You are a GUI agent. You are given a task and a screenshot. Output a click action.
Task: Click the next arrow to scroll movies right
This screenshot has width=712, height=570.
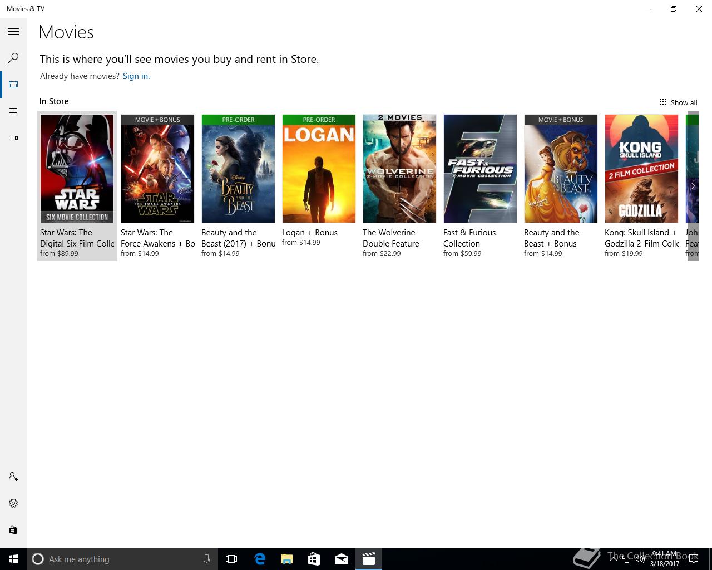pyautogui.click(x=693, y=186)
